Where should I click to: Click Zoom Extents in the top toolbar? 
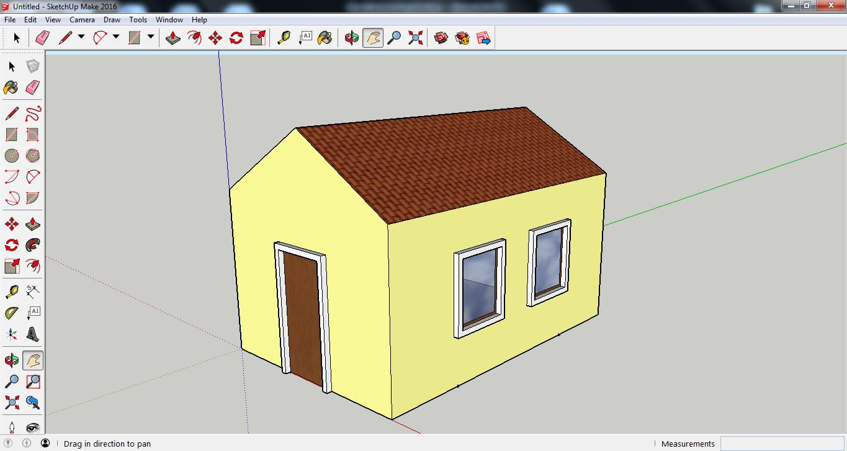coord(415,38)
